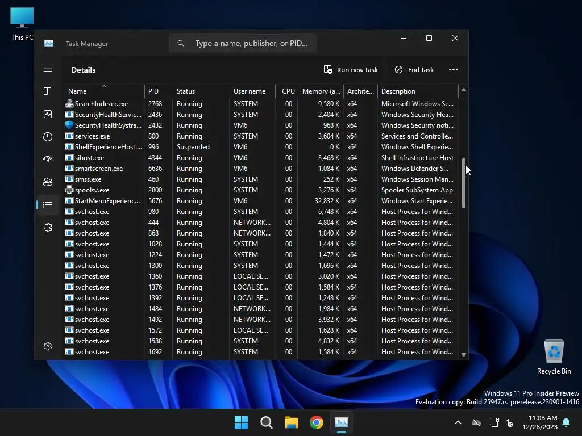Viewport: 582px width, 436px height.
Task: Sort by the Status column header
Action: click(x=201, y=91)
